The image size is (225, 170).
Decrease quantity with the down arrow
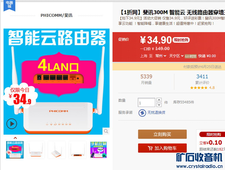pyautogui.click(x=159, y=105)
